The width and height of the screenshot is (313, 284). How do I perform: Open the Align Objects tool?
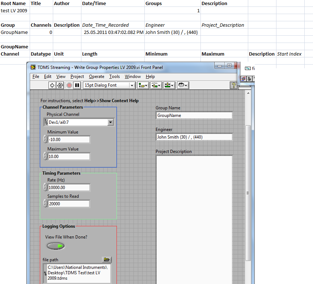(x=143, y=86)
